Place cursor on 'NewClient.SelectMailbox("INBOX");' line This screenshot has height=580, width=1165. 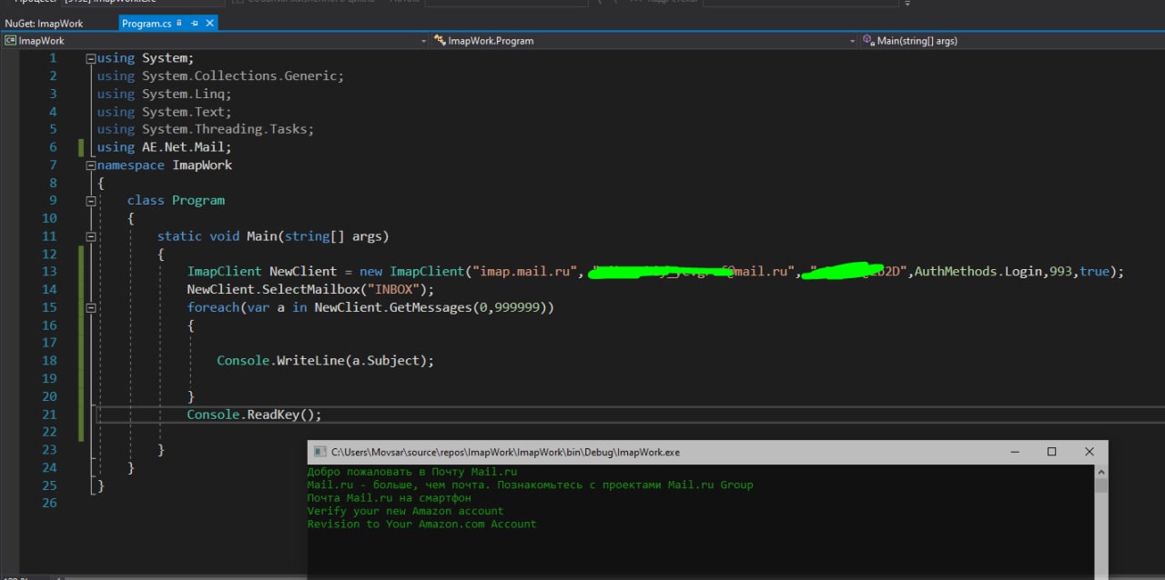(x=310, y=289)
